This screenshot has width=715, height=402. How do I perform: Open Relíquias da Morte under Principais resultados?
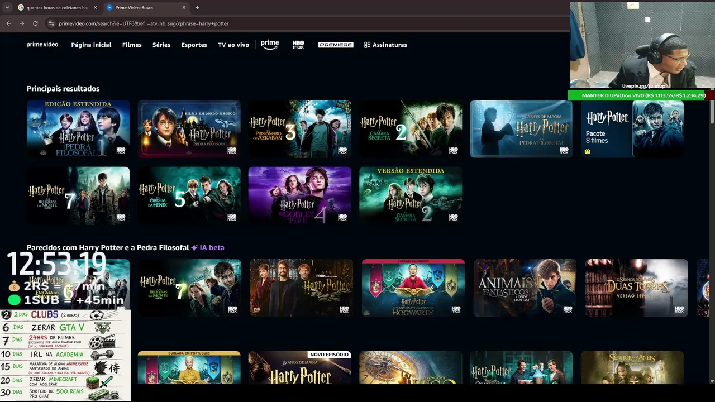click(x=78, y=195)
